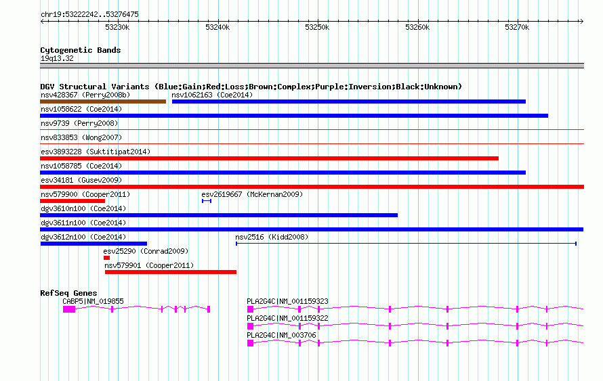Screen dimensions: 603x381
Task: Click first exon of PLA2G4C NM_003706
Action: (251, 343)
